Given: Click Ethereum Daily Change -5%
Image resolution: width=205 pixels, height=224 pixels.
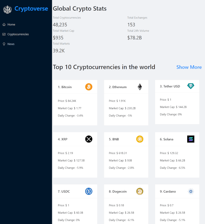Looking at the screenshot, I should tap(120, 115).
